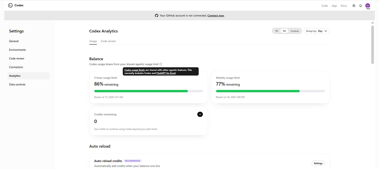Open General settings in sidebar
Image resolution: width=379 pixels, height=169 pixels.
28,41
